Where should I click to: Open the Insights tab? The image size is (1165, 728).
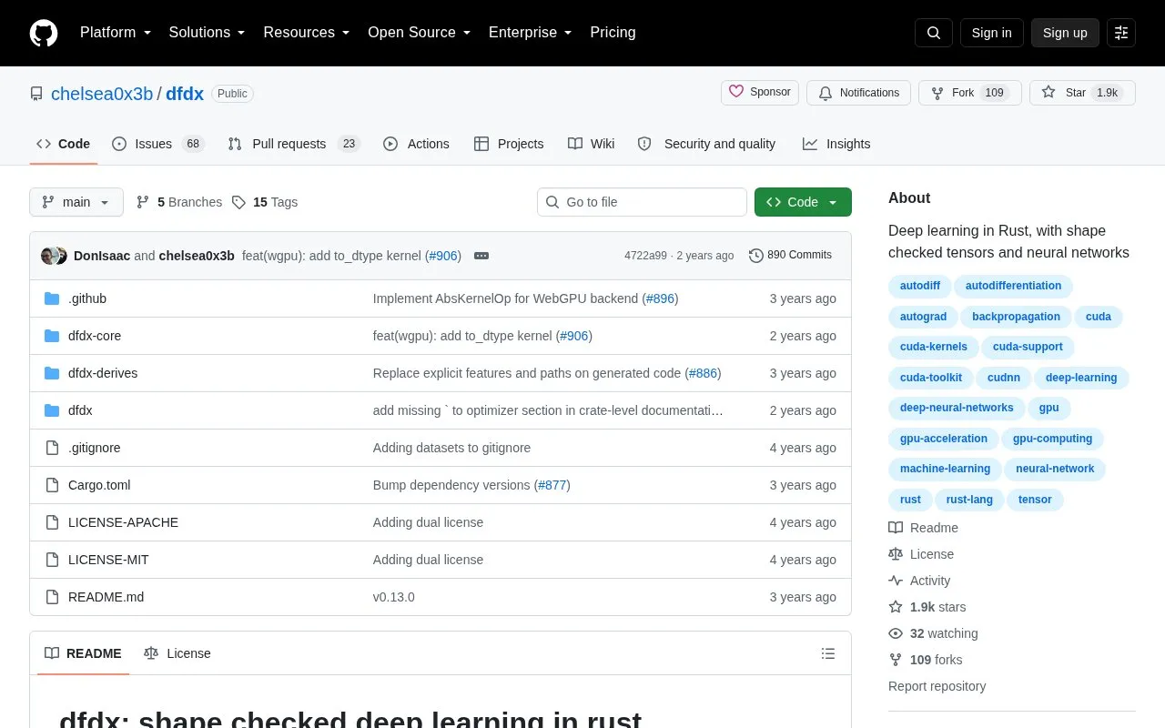coord(836,144)
